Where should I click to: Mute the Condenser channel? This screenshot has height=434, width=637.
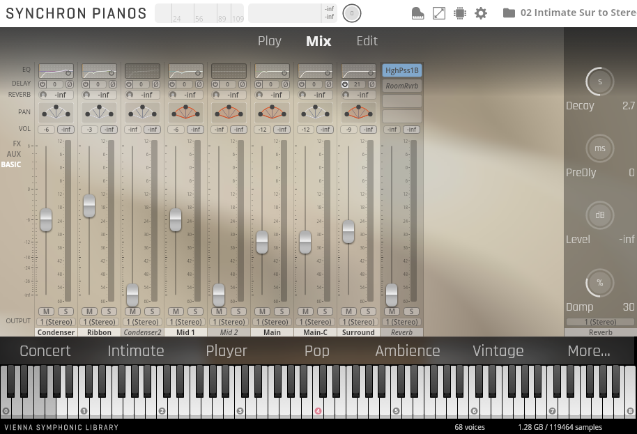coord(46,311)
